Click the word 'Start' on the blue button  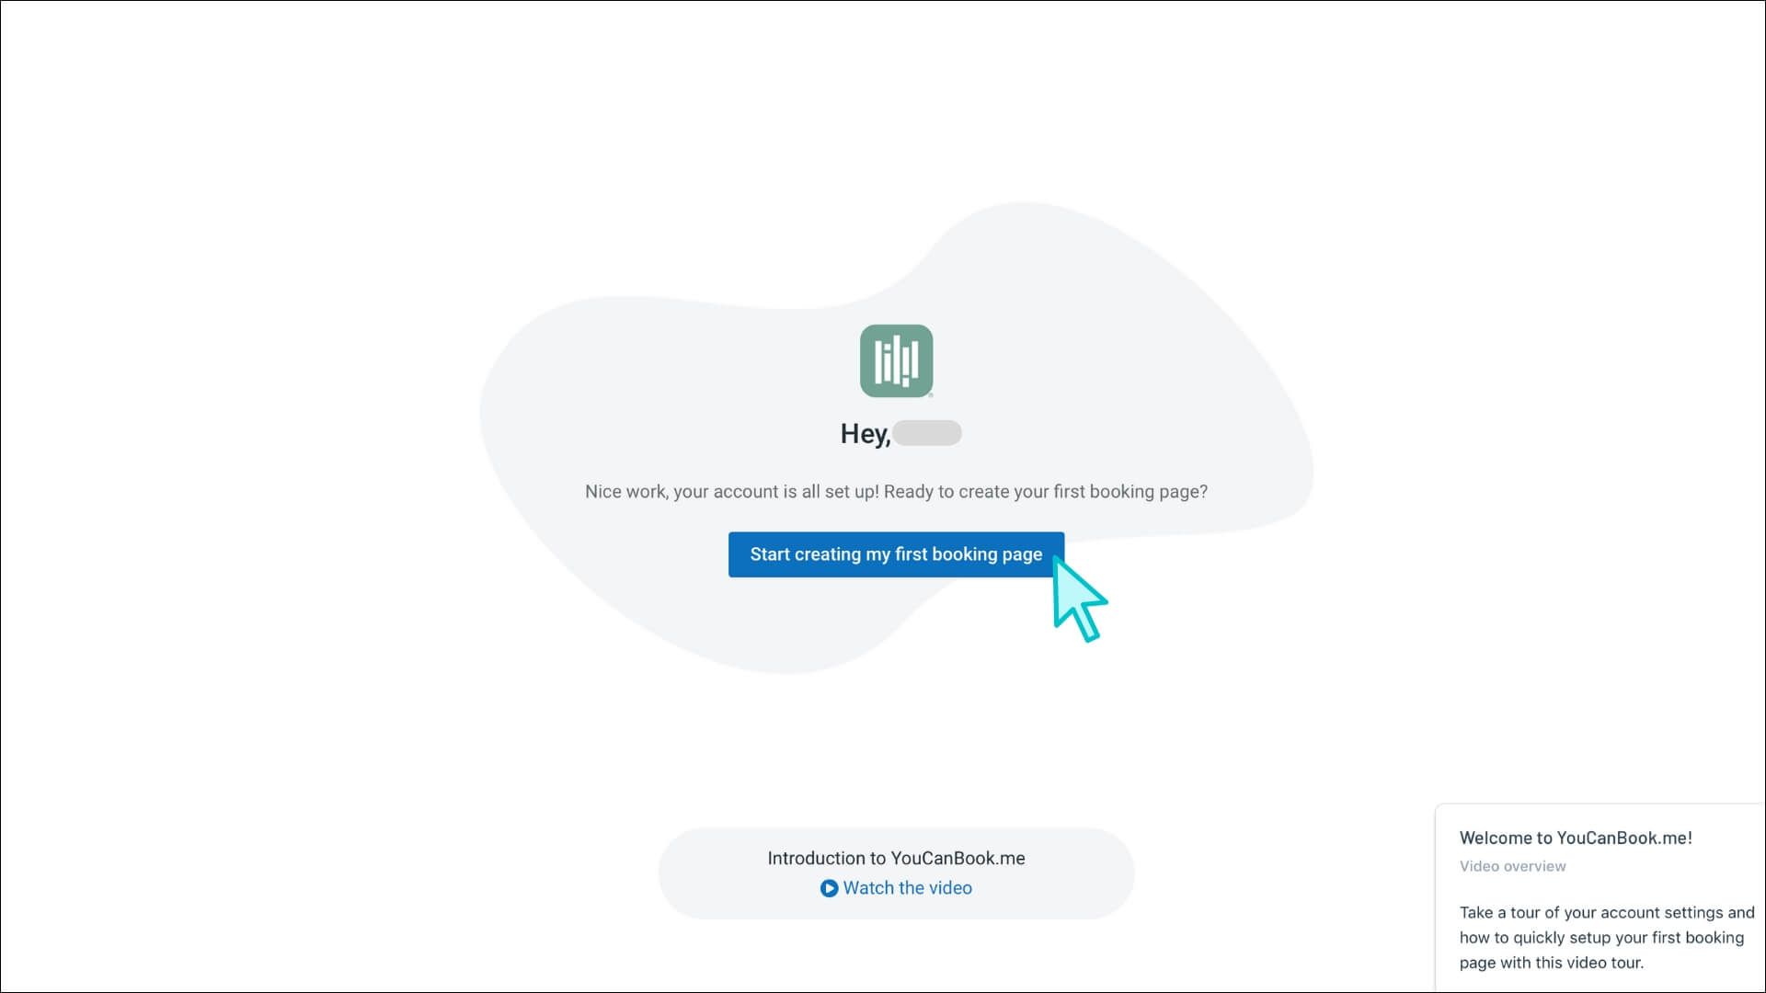coord(770,554)
